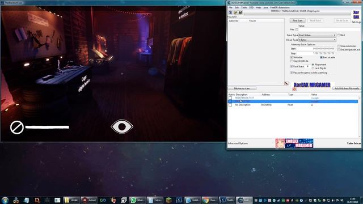Select the Last Digits radio button

pos(313,68)
